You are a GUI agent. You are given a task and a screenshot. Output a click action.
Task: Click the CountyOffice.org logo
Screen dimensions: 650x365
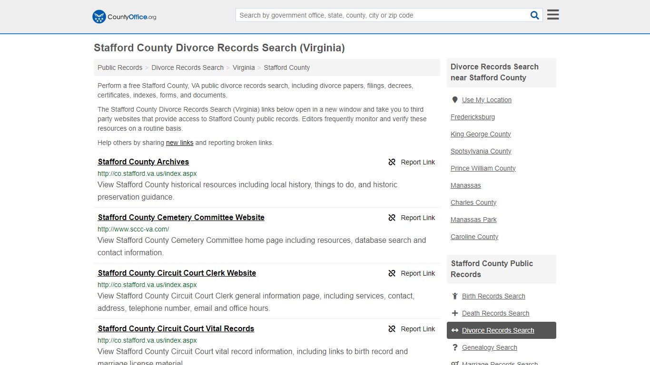(124, 17)
